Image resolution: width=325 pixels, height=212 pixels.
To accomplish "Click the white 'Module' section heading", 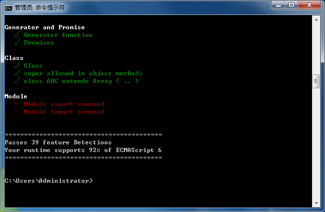I will tap(16, 96).
